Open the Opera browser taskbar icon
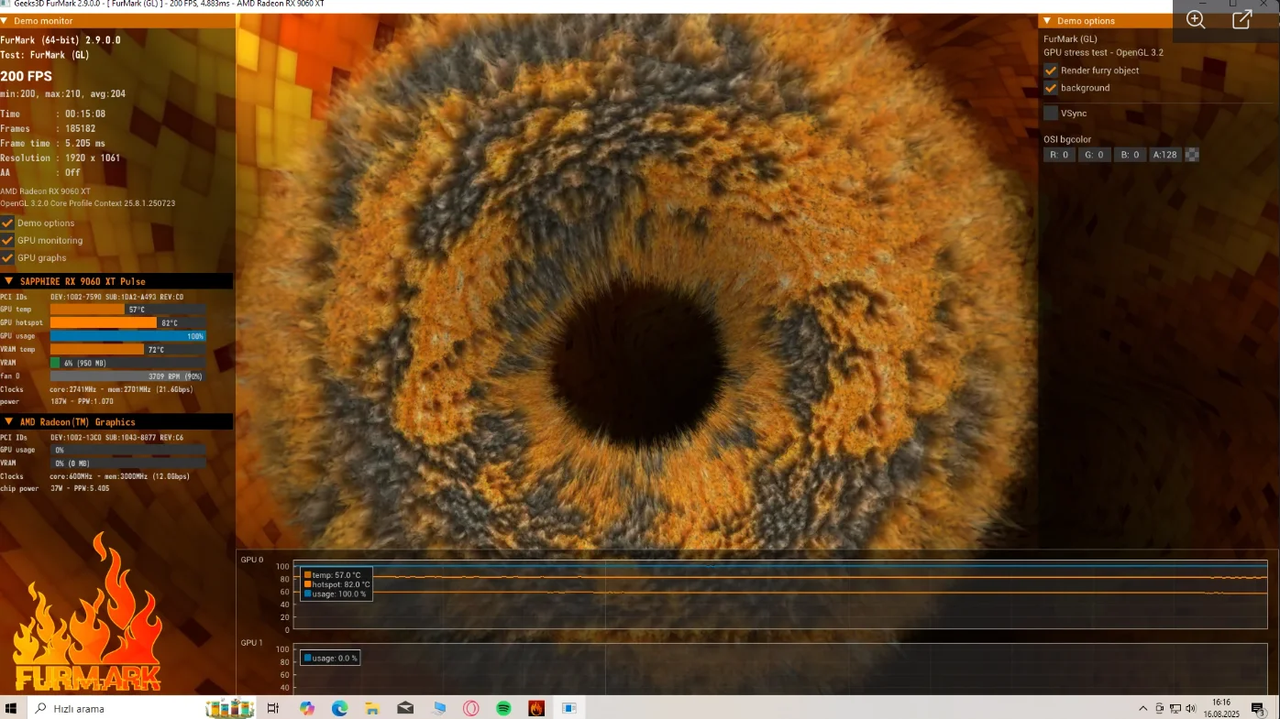 [470, 708]
